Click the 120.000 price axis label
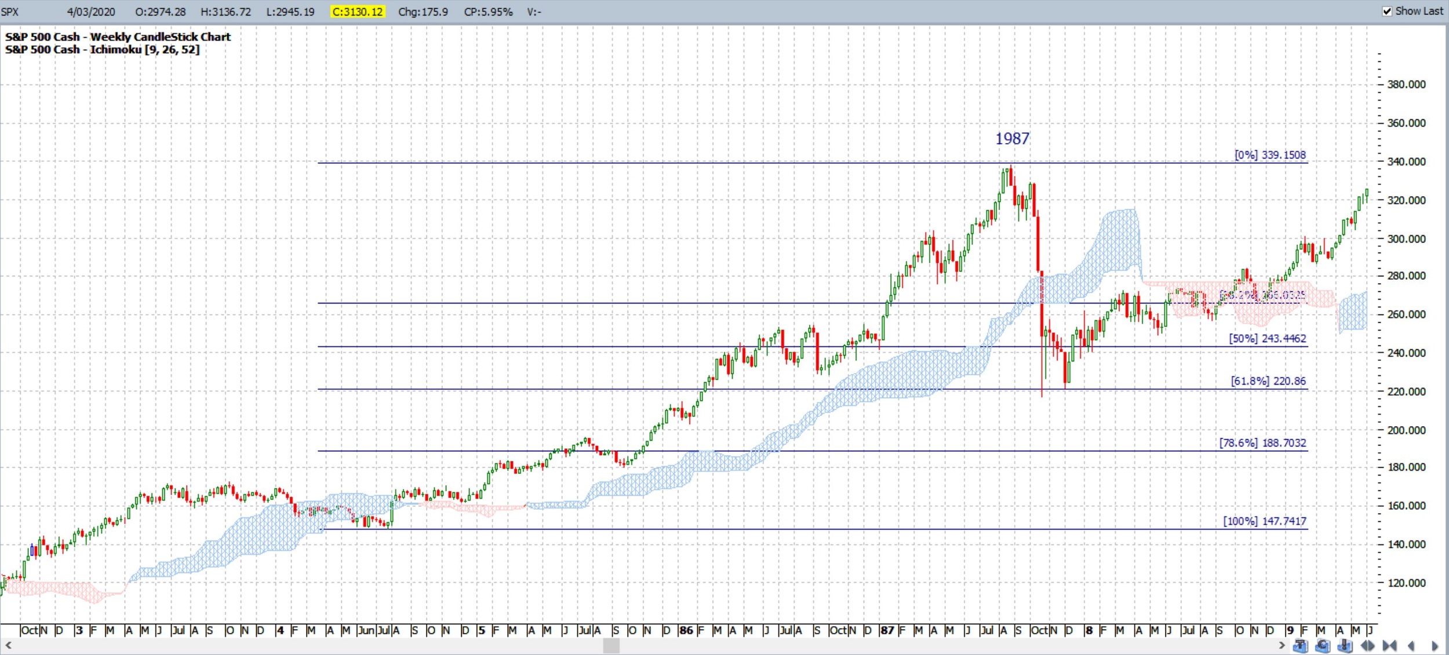This screenshot has width=1449, height=655. click(1407, 583)
